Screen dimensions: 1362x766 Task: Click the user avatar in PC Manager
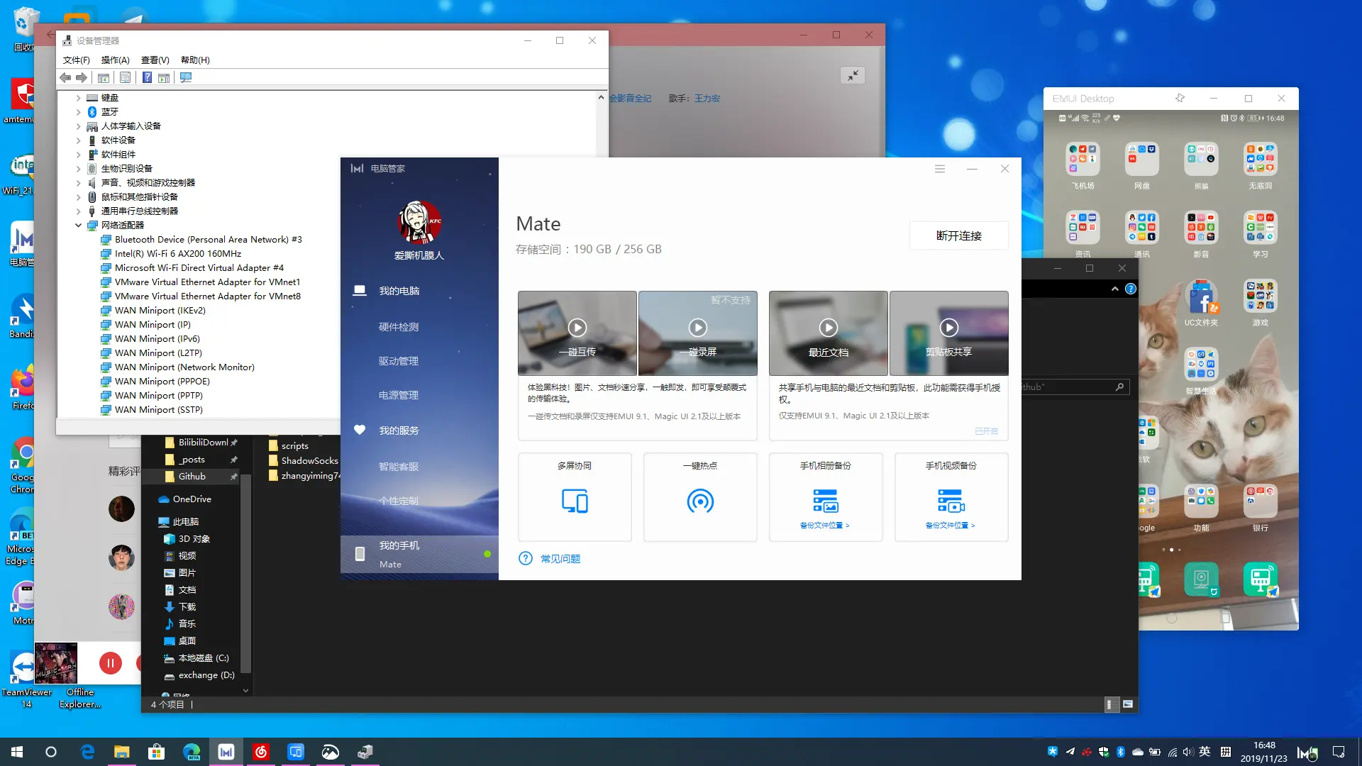tap(419, 221)
